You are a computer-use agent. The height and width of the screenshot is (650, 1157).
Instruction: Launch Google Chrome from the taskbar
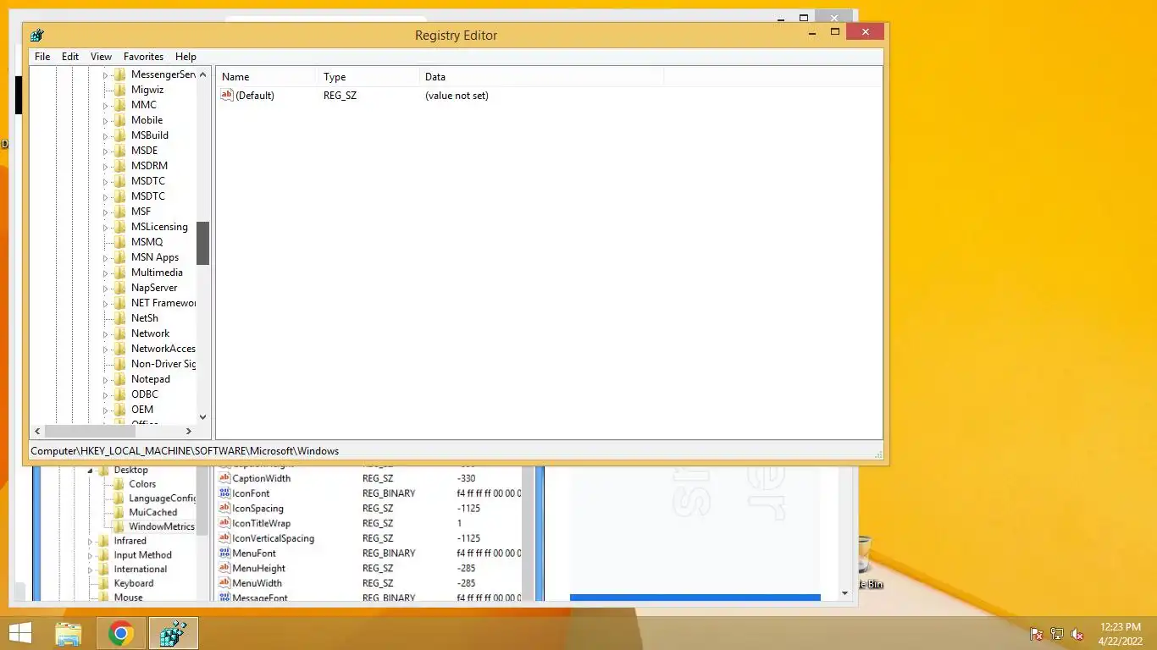121,633
